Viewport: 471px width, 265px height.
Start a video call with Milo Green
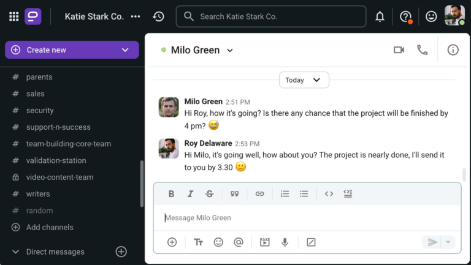pos(399,50)
